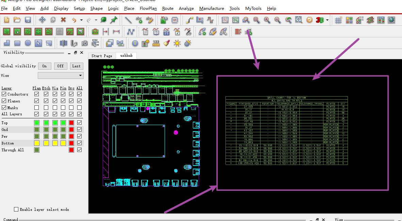Open the Route menu
This screenshot has width=402, height=221.
pos(168,8)
